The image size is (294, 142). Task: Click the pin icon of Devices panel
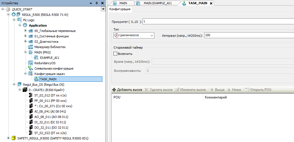(x=97, y=3)
